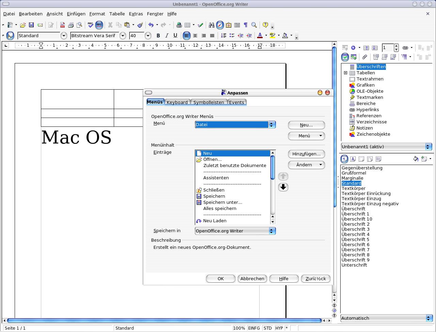Click Navigator set reminder paperclip icon
Image resolution: width=436 pixels, height=332 pixels.
point(364,57)
